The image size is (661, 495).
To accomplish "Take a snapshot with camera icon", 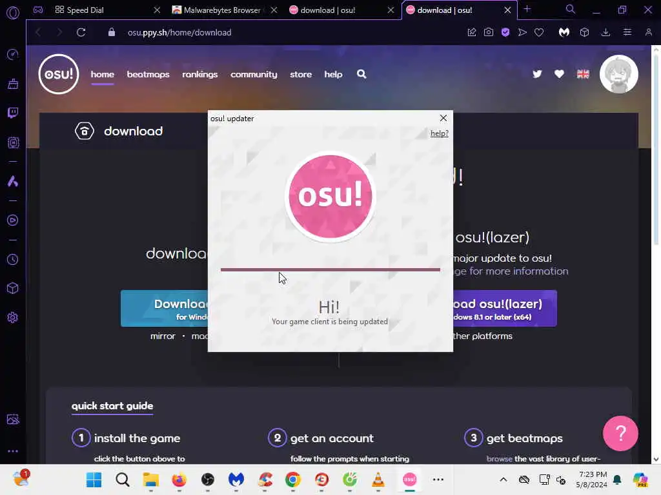I will pos(489,32).
